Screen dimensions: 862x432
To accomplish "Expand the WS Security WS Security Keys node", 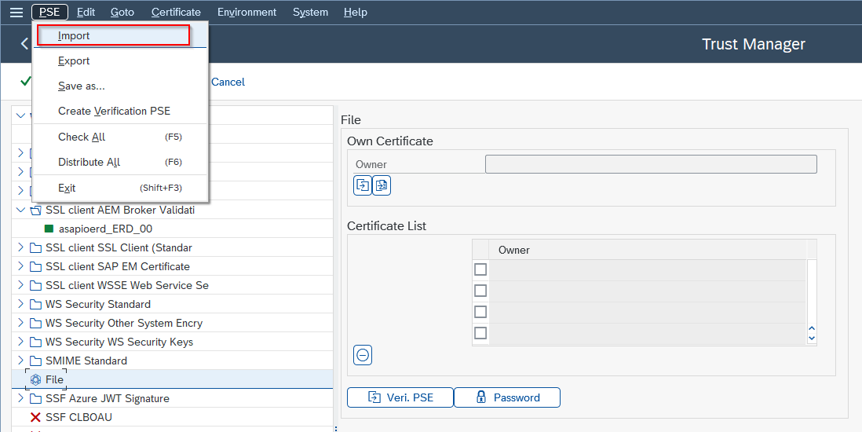I will [x=21, y=341].
